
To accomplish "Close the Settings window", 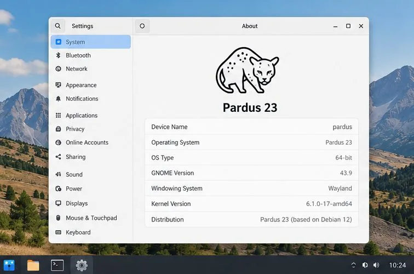I will 361,26.
